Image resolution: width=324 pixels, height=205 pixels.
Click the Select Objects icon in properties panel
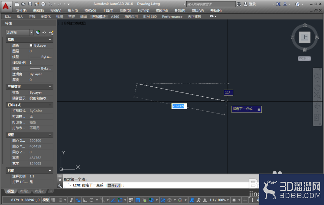[x=44, y=32]
